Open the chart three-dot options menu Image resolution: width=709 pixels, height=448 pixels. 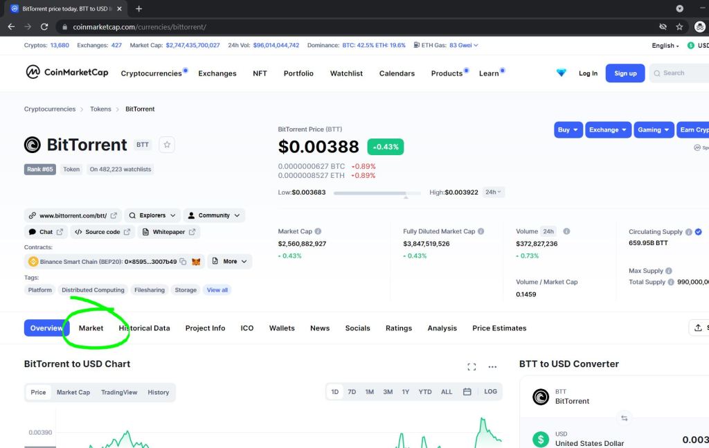(492, 367)
